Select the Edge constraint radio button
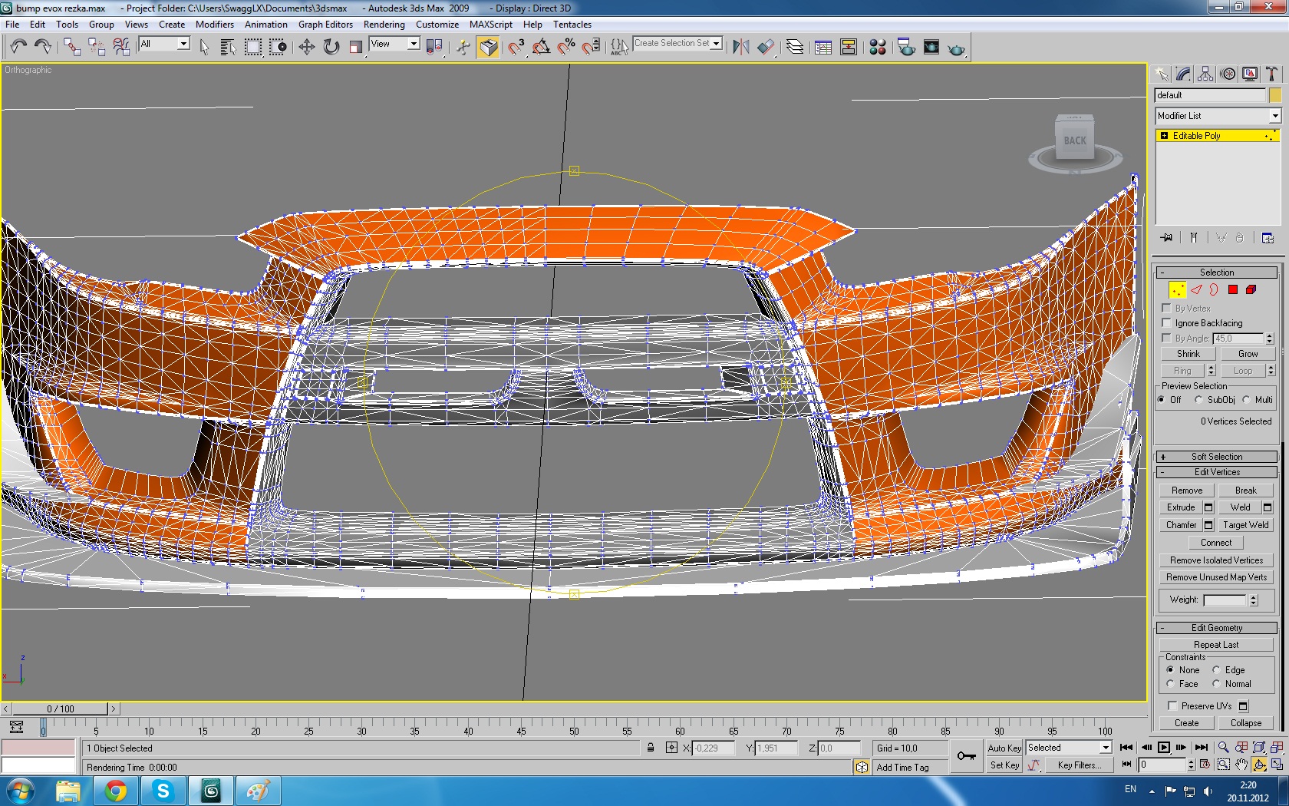 coord(1216,670)
